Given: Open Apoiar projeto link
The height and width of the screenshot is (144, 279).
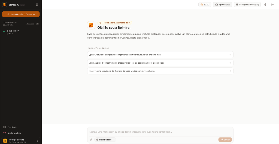Looking at the screenshot, I should [12, 133].
